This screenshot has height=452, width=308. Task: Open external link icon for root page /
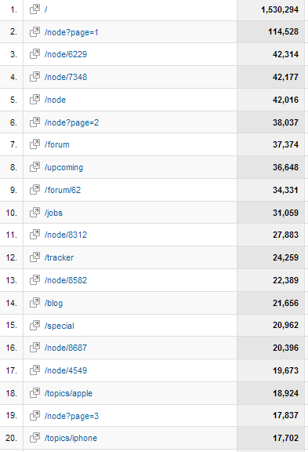point(34,9)
